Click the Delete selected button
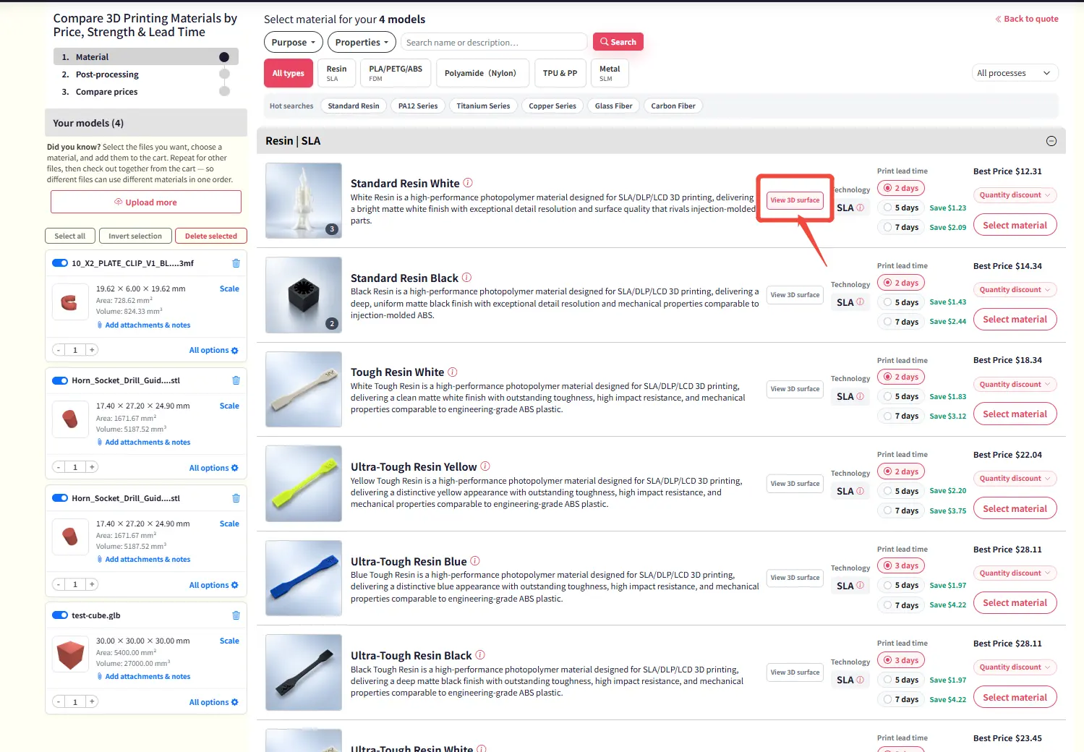Image resolution: width=1084 pixels, height=752 pixels. pos(211,236)
